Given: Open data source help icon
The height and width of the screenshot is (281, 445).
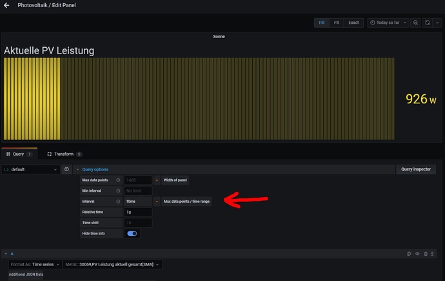Looking at the screenshot, I should click(x=66, y=169).
